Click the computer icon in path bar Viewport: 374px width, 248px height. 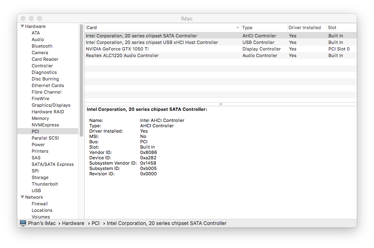(x=23, y=223)
